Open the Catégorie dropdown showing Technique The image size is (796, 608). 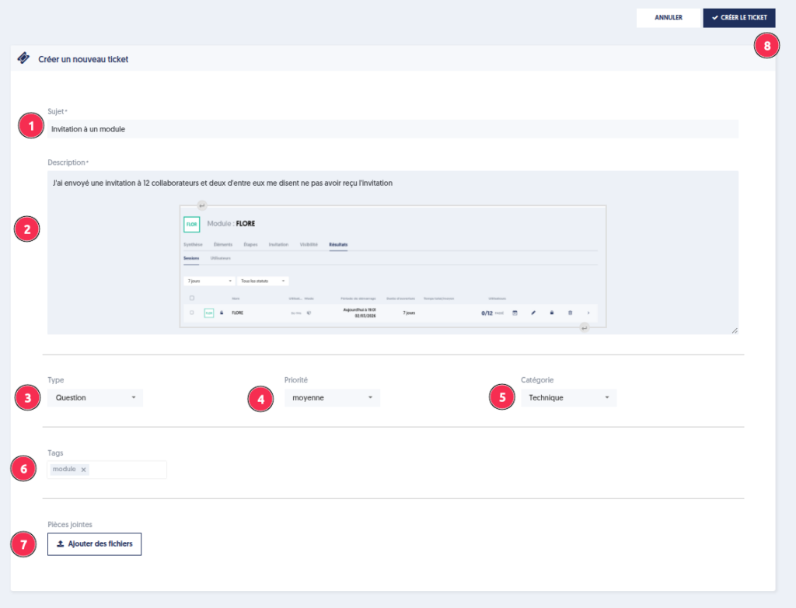(567, 397)
